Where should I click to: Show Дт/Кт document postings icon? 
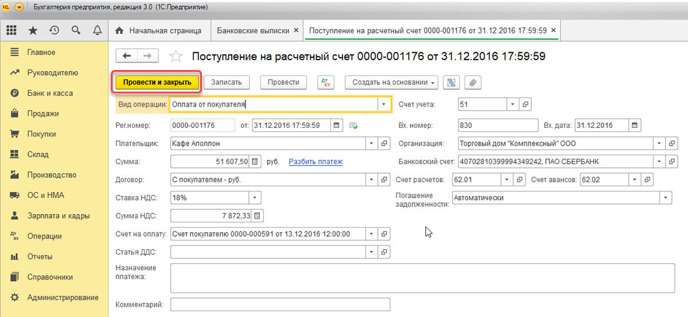(326, 83)
